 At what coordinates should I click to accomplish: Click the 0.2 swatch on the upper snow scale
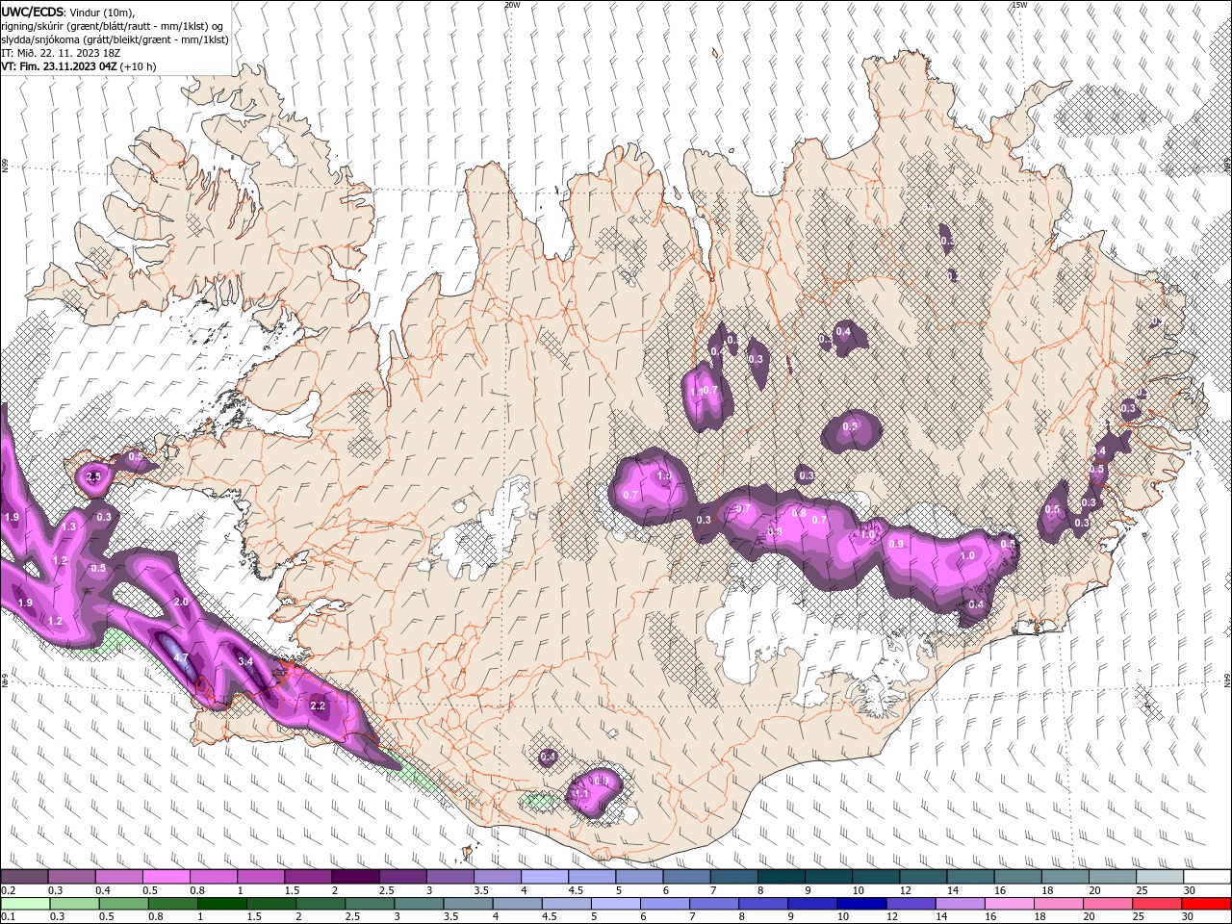click(25, 876)
